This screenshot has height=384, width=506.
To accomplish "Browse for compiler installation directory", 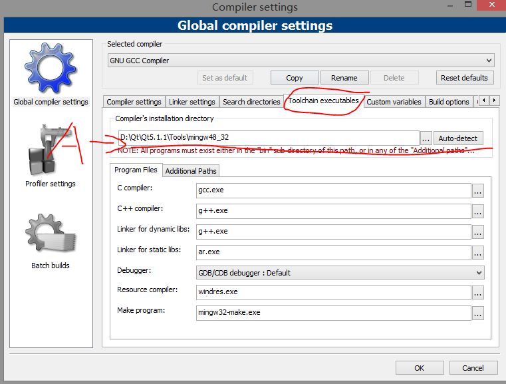I will [x=426, y=138].
